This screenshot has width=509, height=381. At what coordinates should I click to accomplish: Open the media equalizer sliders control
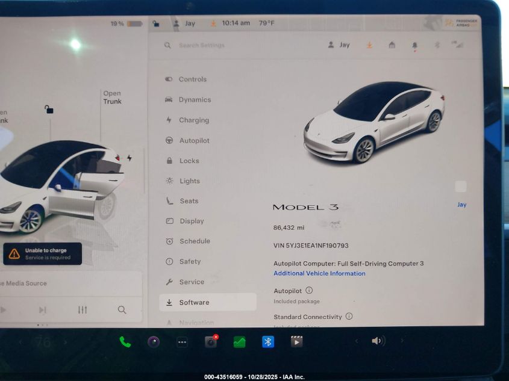coord(83,310)
